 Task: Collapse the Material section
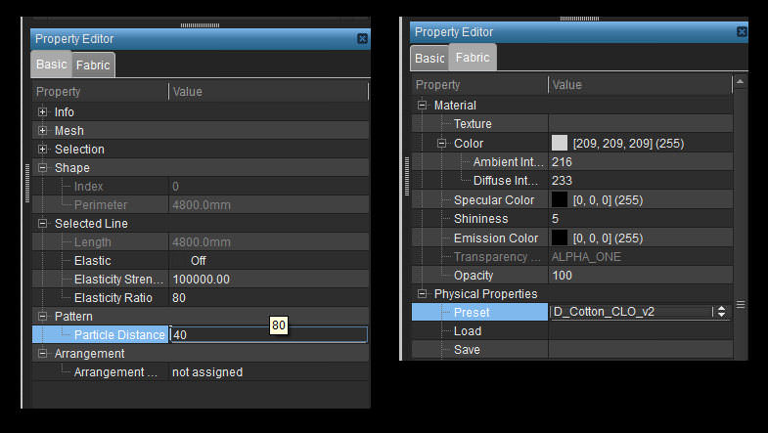click(423, 106)
